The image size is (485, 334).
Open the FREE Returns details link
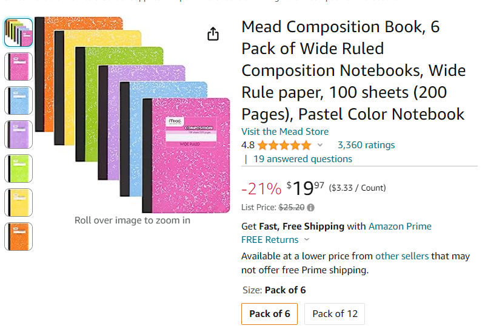click(270, 240)
